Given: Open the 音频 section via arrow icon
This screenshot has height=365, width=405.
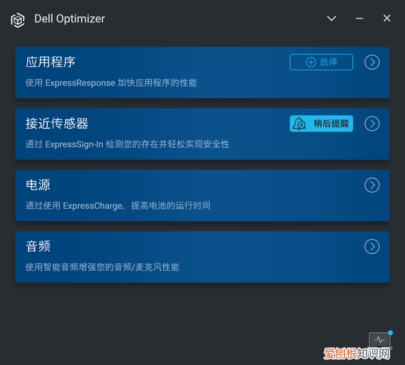Looking at the screenshot, I should tap(372, 246).
